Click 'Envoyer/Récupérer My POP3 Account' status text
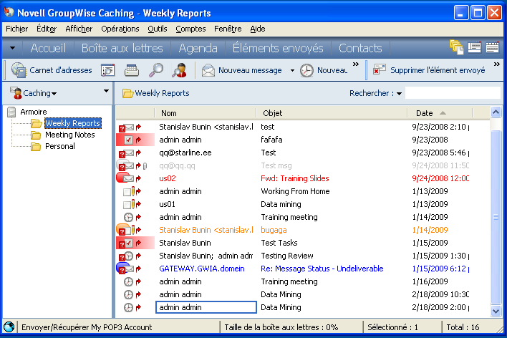507x338 pixels. click(87, 327)
